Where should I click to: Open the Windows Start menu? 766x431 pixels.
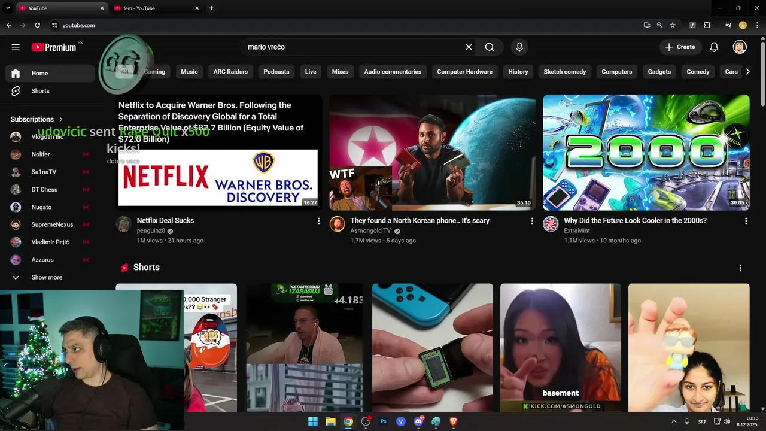coord(312,421)
